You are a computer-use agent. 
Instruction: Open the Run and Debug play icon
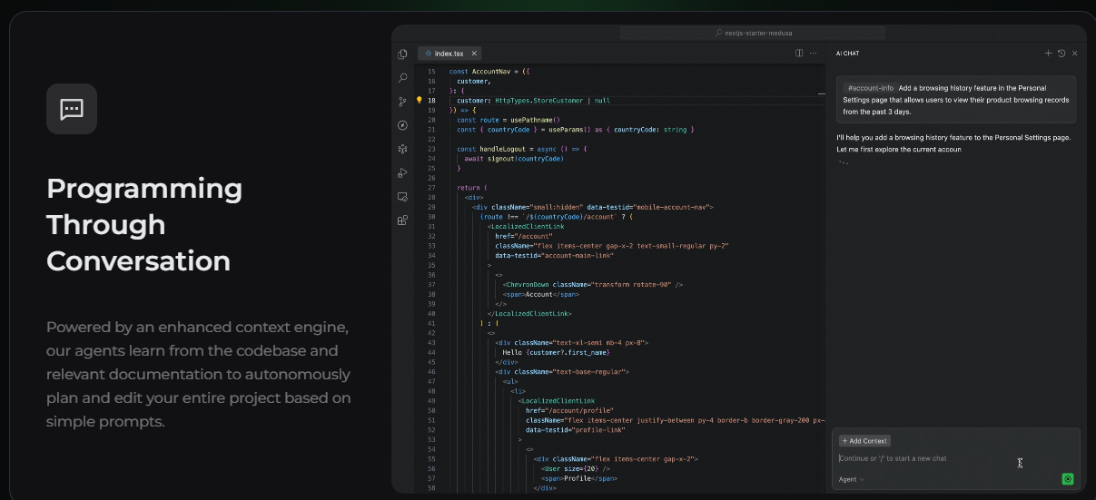tap(402, 172)
